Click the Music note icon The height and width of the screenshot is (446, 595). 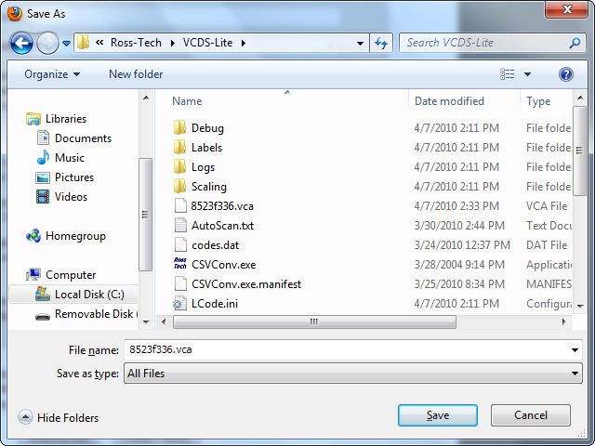pos(43,157)
